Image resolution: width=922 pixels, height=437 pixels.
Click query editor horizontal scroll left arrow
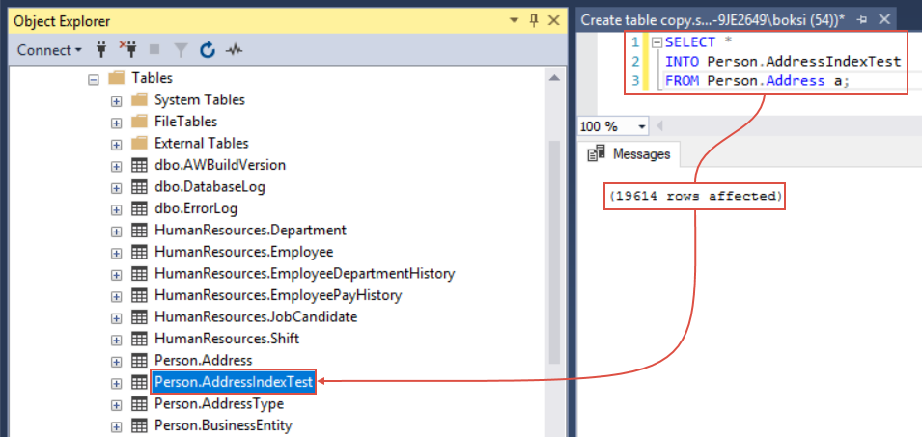click(659, 126)
